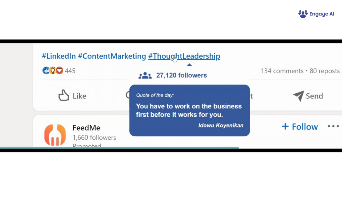The image size is (342, 214).
Task: Select the blue like reaction icon
Action: pos(46,71)
